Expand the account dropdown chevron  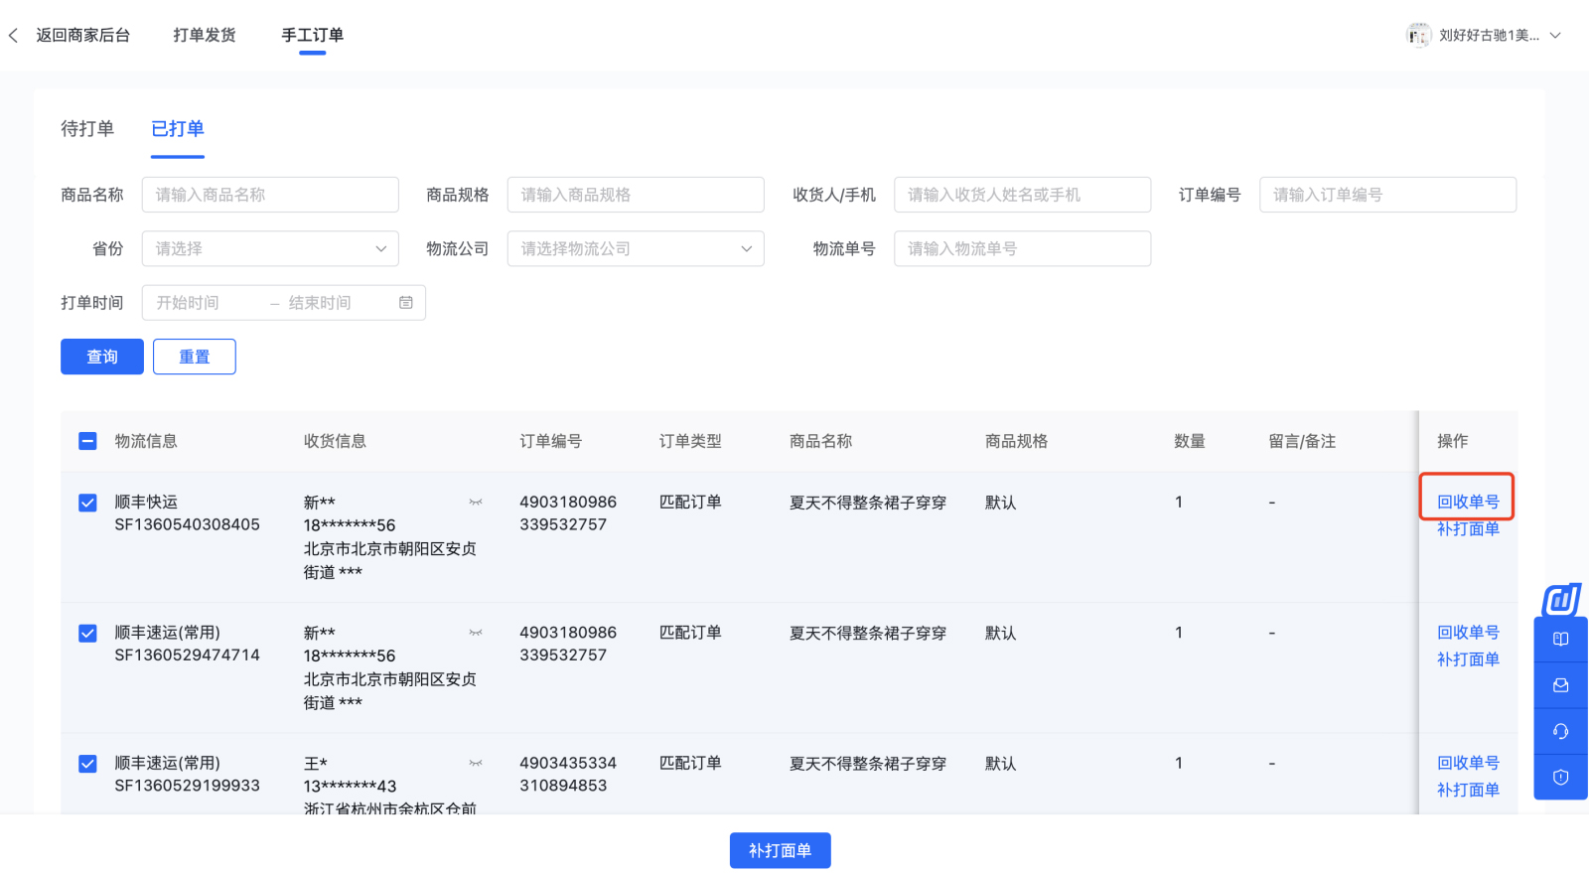[x=1555, y=36]
